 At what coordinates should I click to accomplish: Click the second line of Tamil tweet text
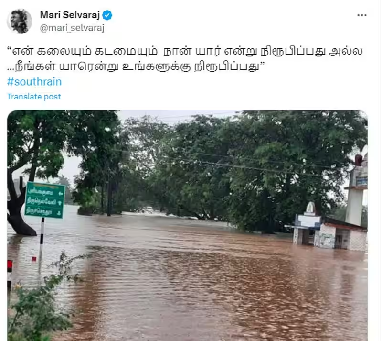click(x=136, y=66)
